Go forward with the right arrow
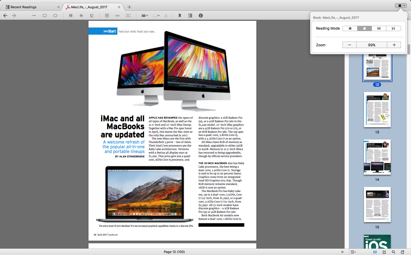The height and width of the screenshot is (255, 411). point(14,16)
